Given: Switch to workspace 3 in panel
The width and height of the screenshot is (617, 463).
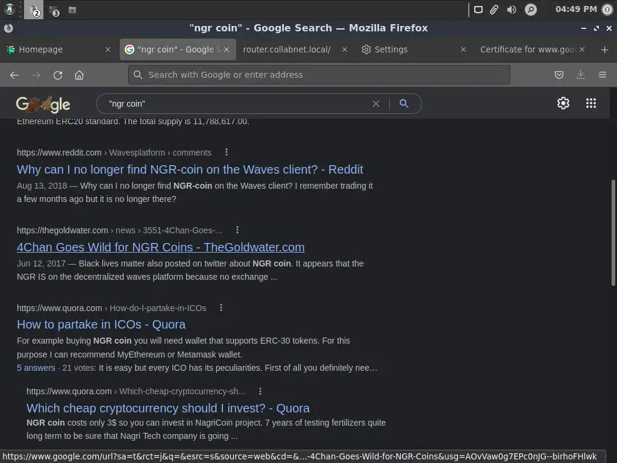Looking at the screenshot, I should 54,11.
